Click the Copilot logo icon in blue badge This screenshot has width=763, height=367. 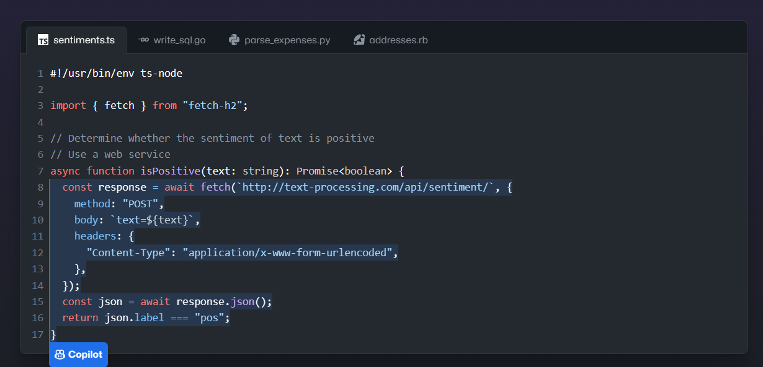[x=60, y=355]
